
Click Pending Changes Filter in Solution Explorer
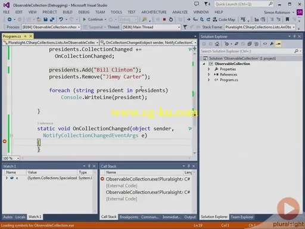pos(226,44)
